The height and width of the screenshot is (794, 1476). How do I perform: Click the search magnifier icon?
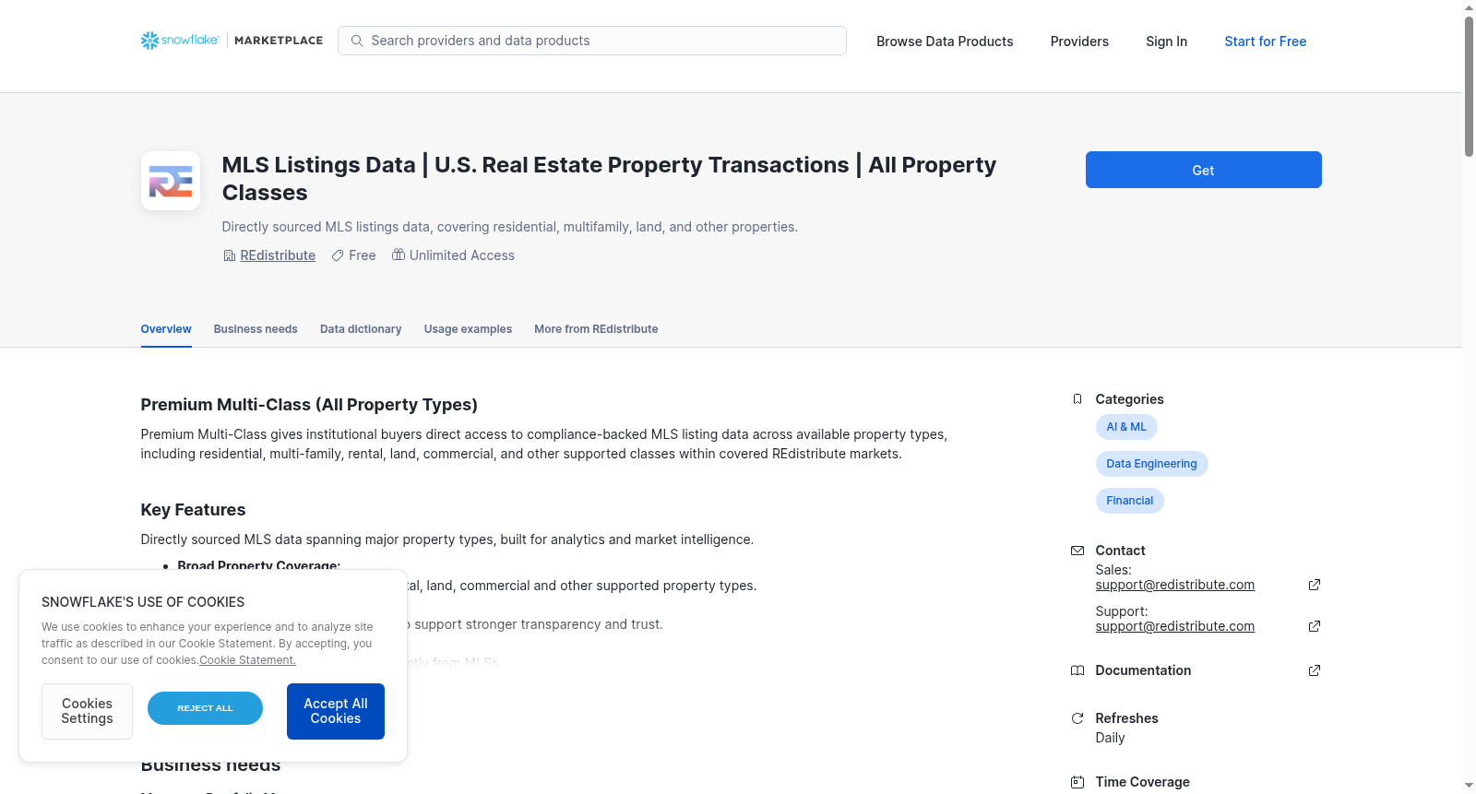(357, 41)
